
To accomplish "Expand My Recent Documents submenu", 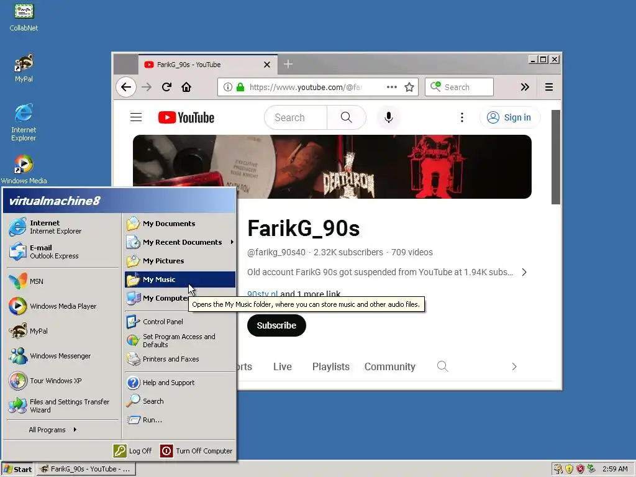I will click(179, 242).
